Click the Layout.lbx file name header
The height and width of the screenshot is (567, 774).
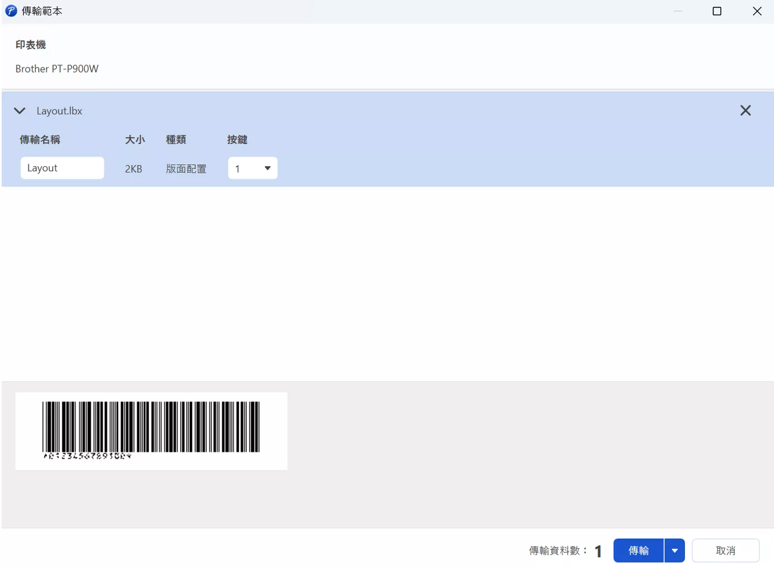coord(60,111)
